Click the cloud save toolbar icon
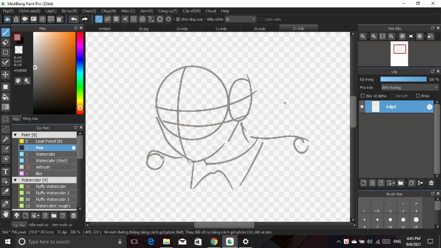Image resolution: width=441 pixels, height=248 pixels. click(7, 19)
